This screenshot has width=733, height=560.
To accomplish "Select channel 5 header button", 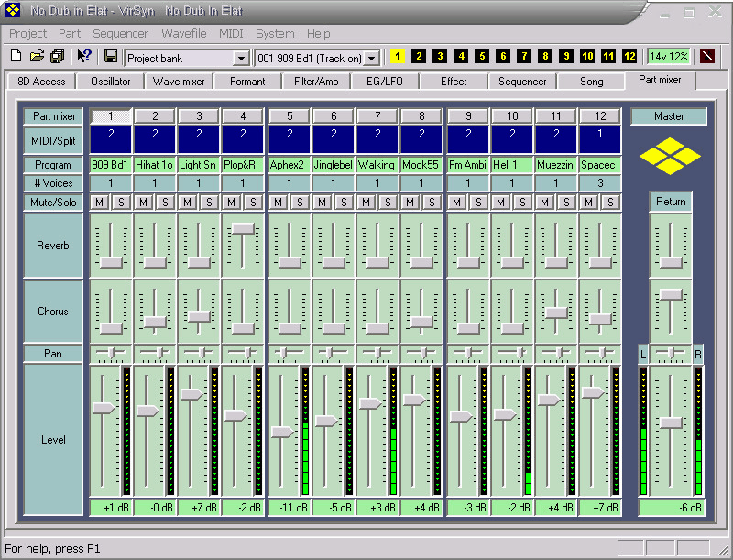I will coord(290,115).
